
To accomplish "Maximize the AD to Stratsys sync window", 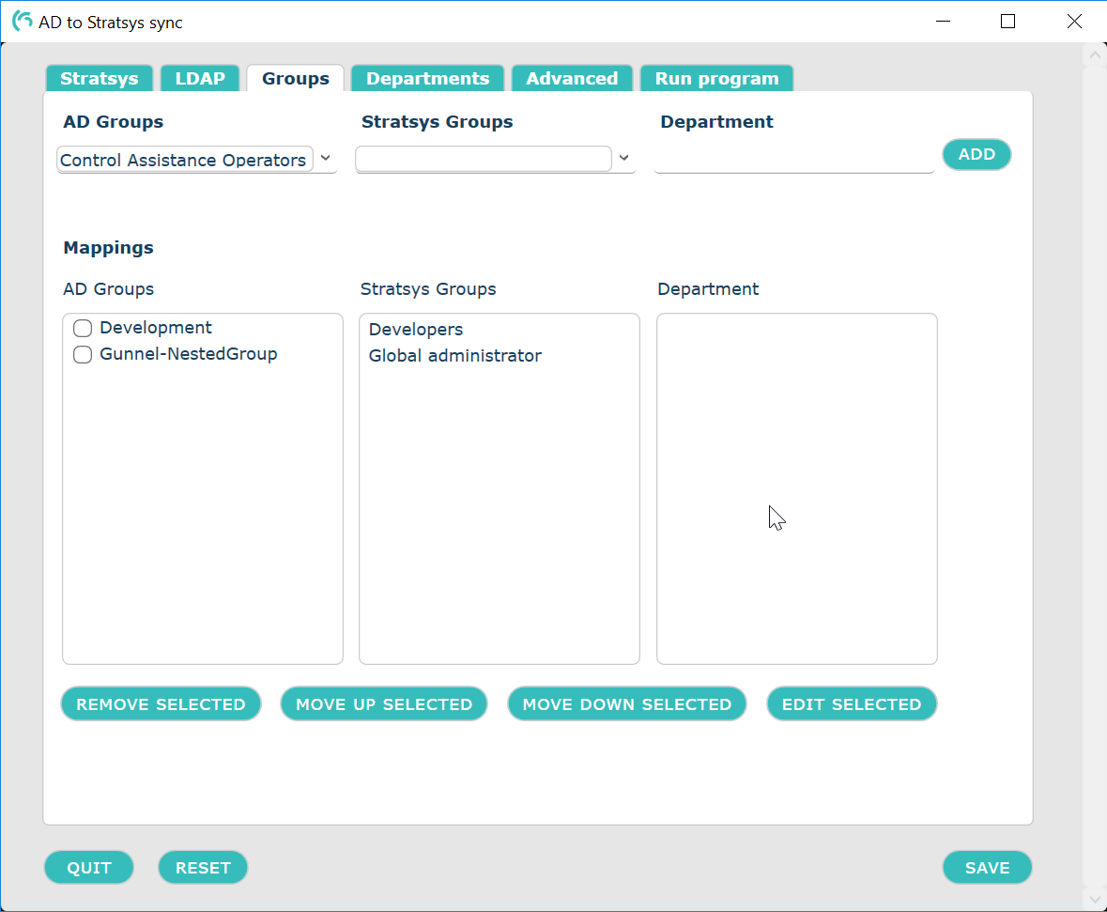I will [x=1008, y=22].
